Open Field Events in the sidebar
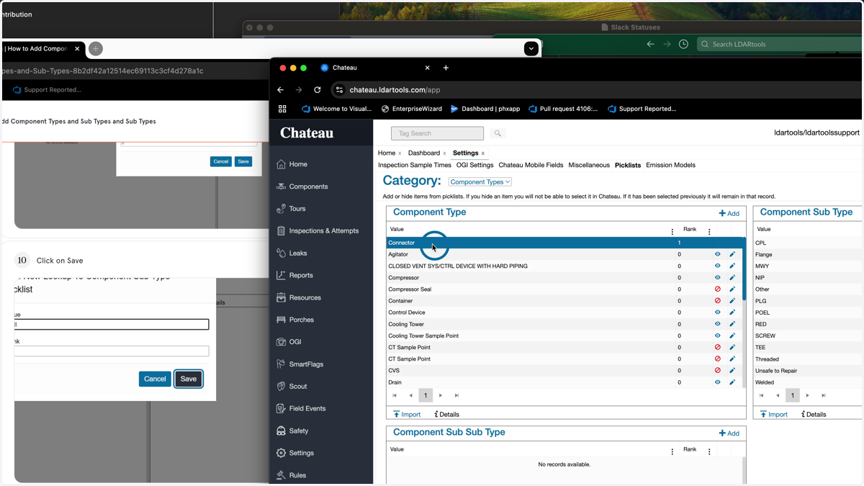The image size is (864, 486). pos(301,408)
